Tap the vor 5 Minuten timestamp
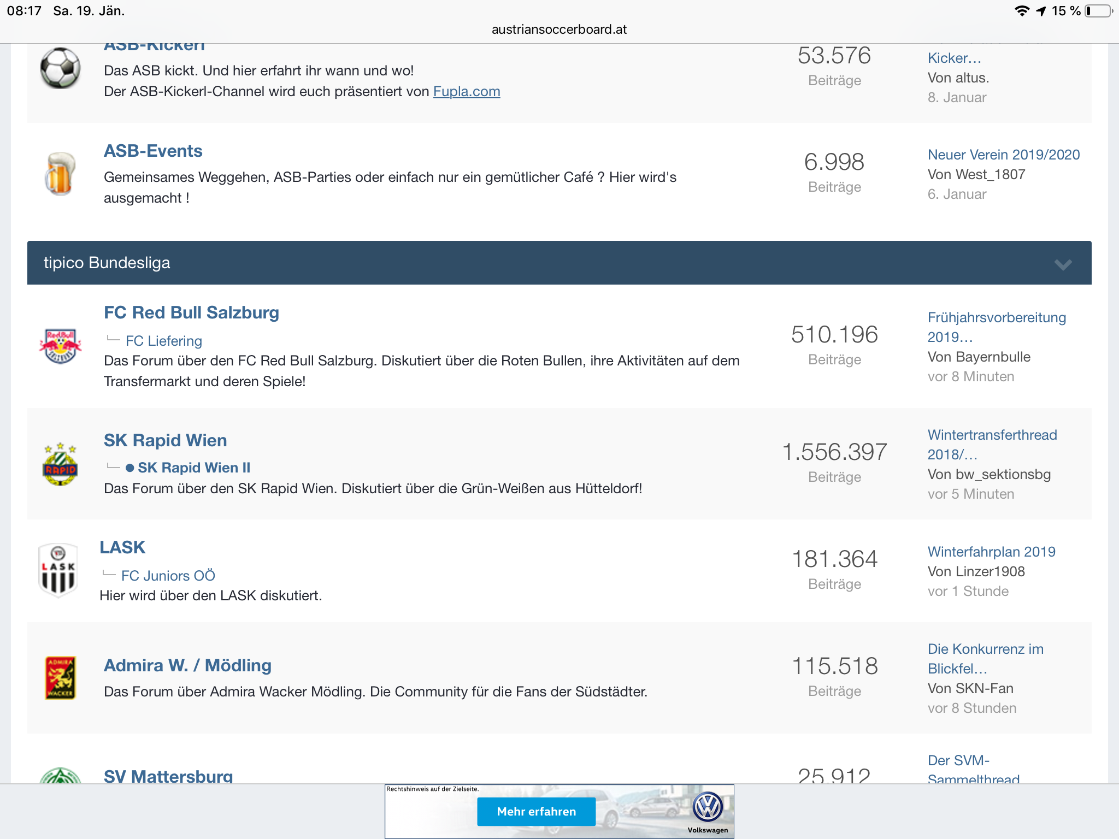Image resolution: width=1119 pixels, height=839 pixels. click(971, 494)
